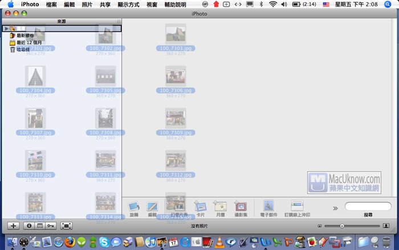This screenshot has height=250, width=399.
Task: Open Microsoft PowerPoint in the Dock
Action: (288, 242)
